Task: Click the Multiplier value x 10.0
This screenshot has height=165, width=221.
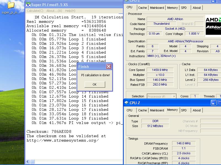Action: (160, 75)
